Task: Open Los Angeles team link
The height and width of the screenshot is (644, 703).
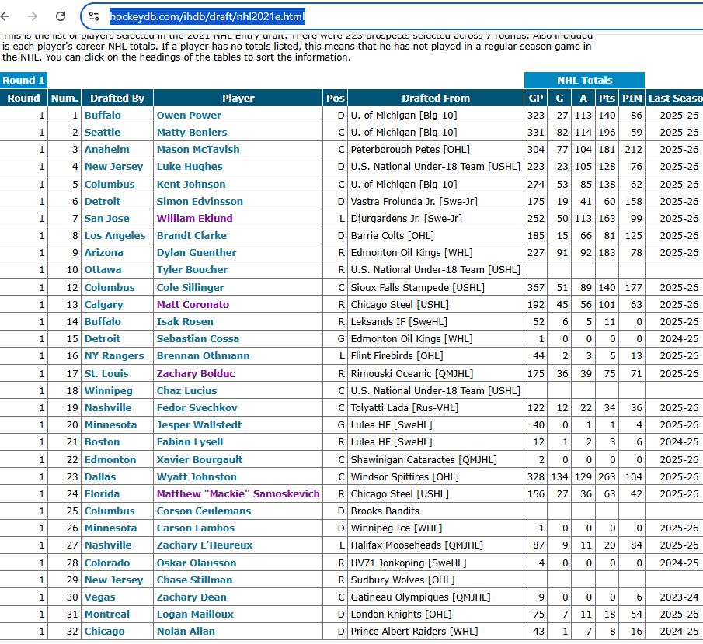Action: [115, 235]
